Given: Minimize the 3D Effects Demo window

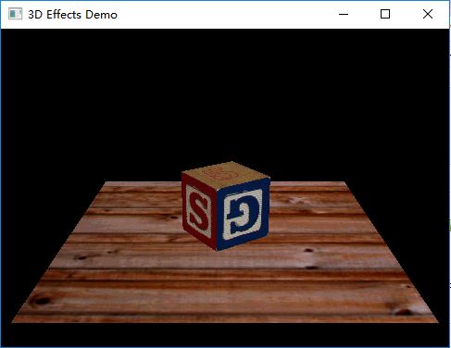Looking at the screenshot, I should coord(344,14).
